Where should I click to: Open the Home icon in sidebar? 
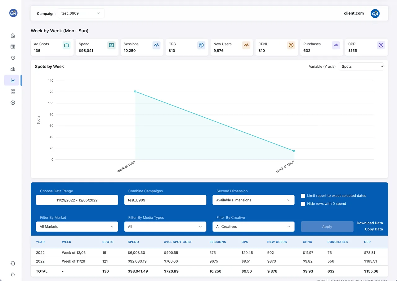13,35
